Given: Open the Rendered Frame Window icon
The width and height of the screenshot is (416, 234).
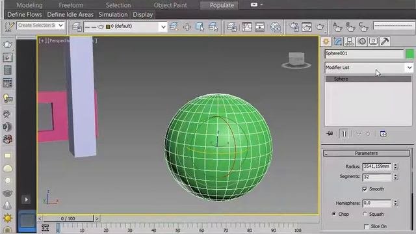Looking at the screenshot, I should pyautogui.click(x=307, y=27).
